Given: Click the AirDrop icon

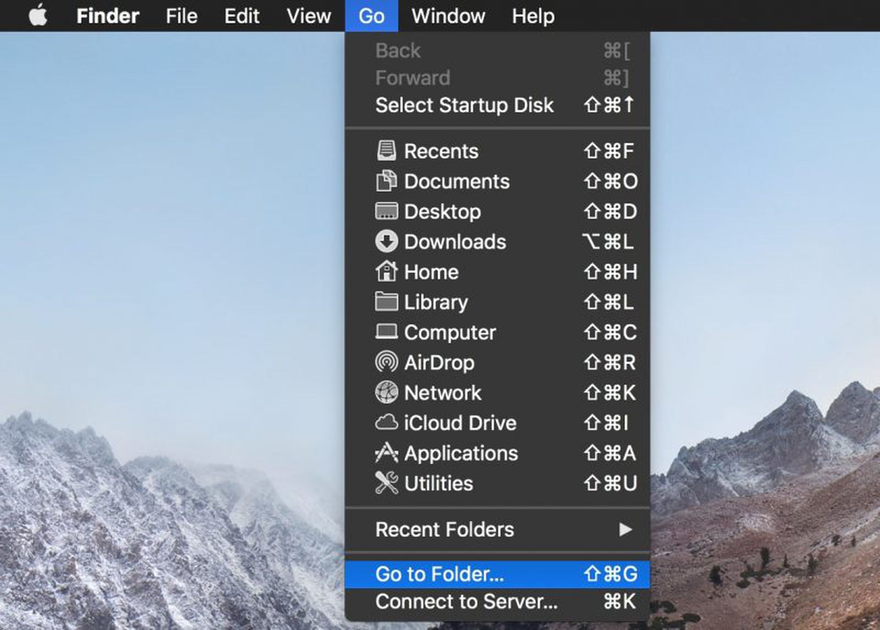Looking at the screenshot, I should [x=386, y=362].
